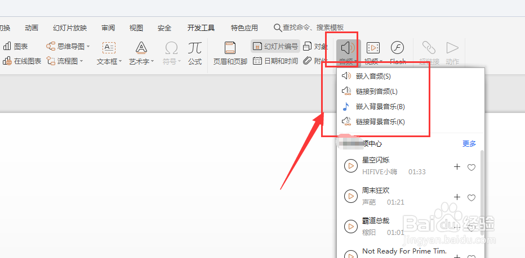This screenshot has height=258, width=525.
Task: Expand the 视频 dropdown arrow
Action: tap(381, 61)
